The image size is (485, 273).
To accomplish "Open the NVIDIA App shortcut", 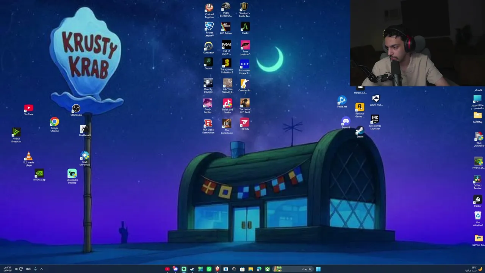I will pos(39,176).
